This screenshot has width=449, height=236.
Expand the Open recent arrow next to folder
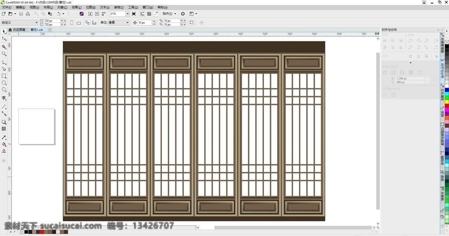[15, 14]
